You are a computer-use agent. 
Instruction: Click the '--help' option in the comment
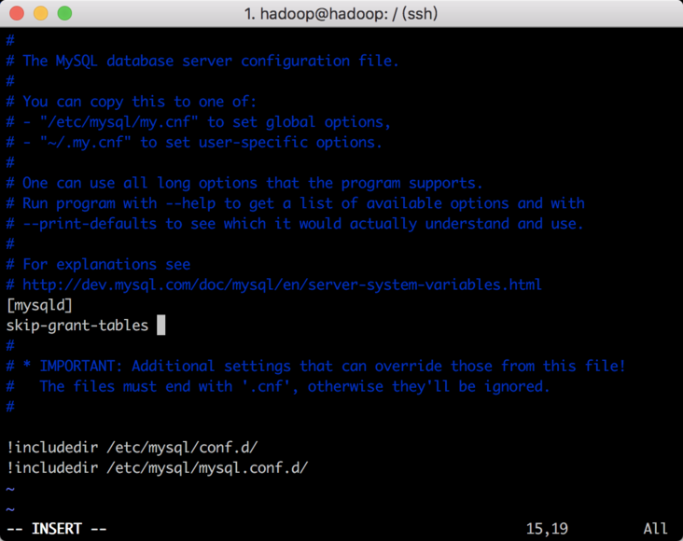coord(192,203)
